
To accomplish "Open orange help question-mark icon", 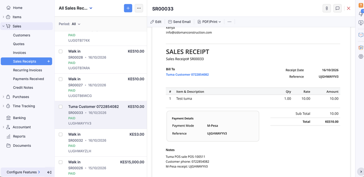I will tap(361, 5).
